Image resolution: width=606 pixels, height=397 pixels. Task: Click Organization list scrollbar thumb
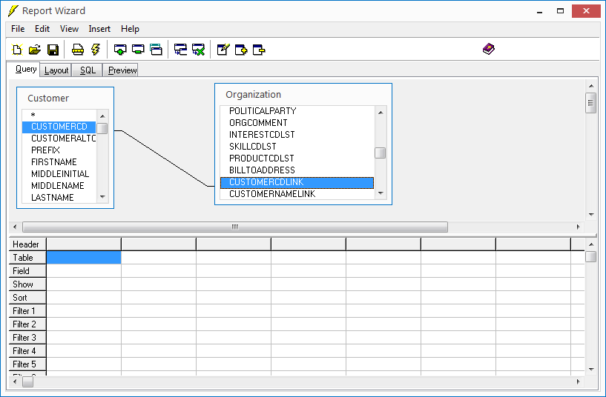click(381, 153)
